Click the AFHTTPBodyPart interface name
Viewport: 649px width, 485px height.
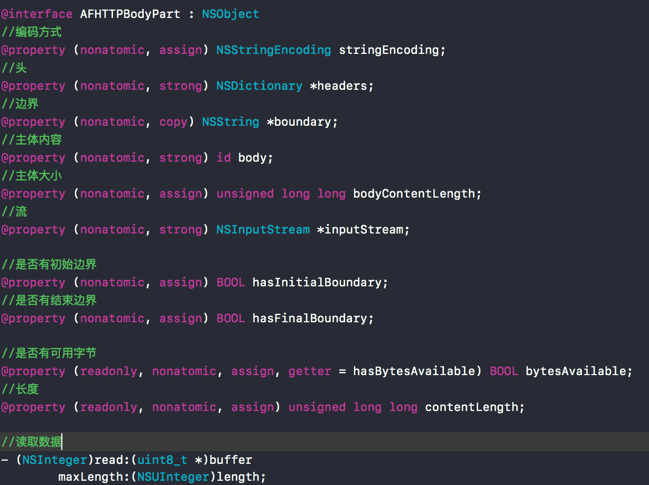tap(130, 14)
